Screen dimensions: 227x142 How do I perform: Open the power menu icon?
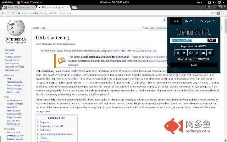(x=219, y=2)
